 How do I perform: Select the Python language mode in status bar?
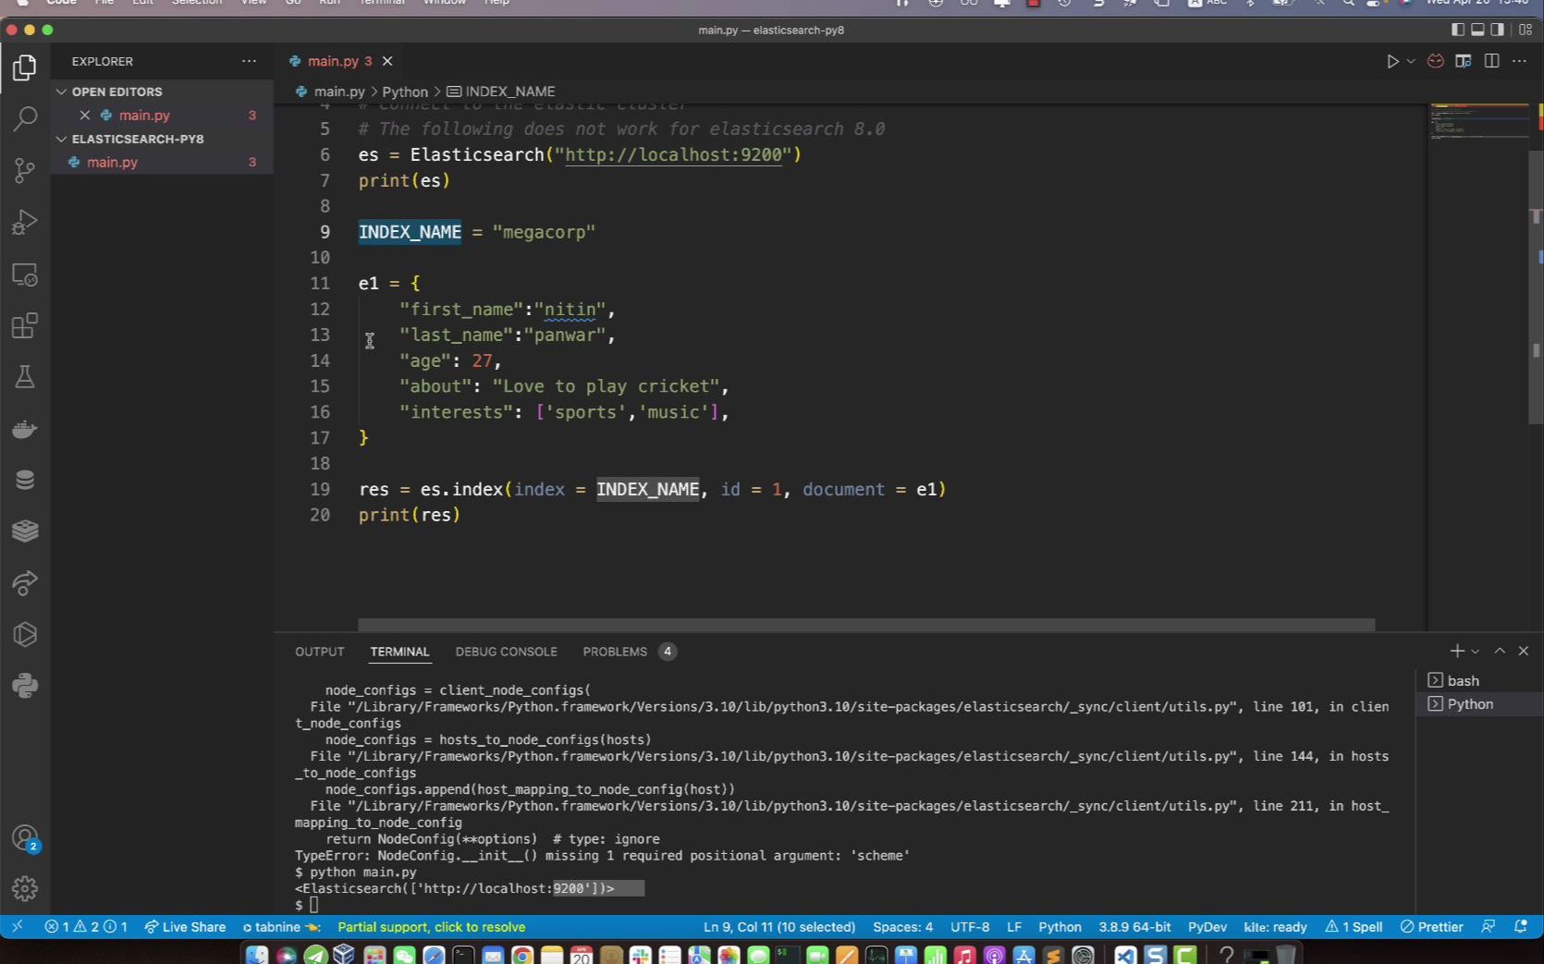[x=1060, y=926]
